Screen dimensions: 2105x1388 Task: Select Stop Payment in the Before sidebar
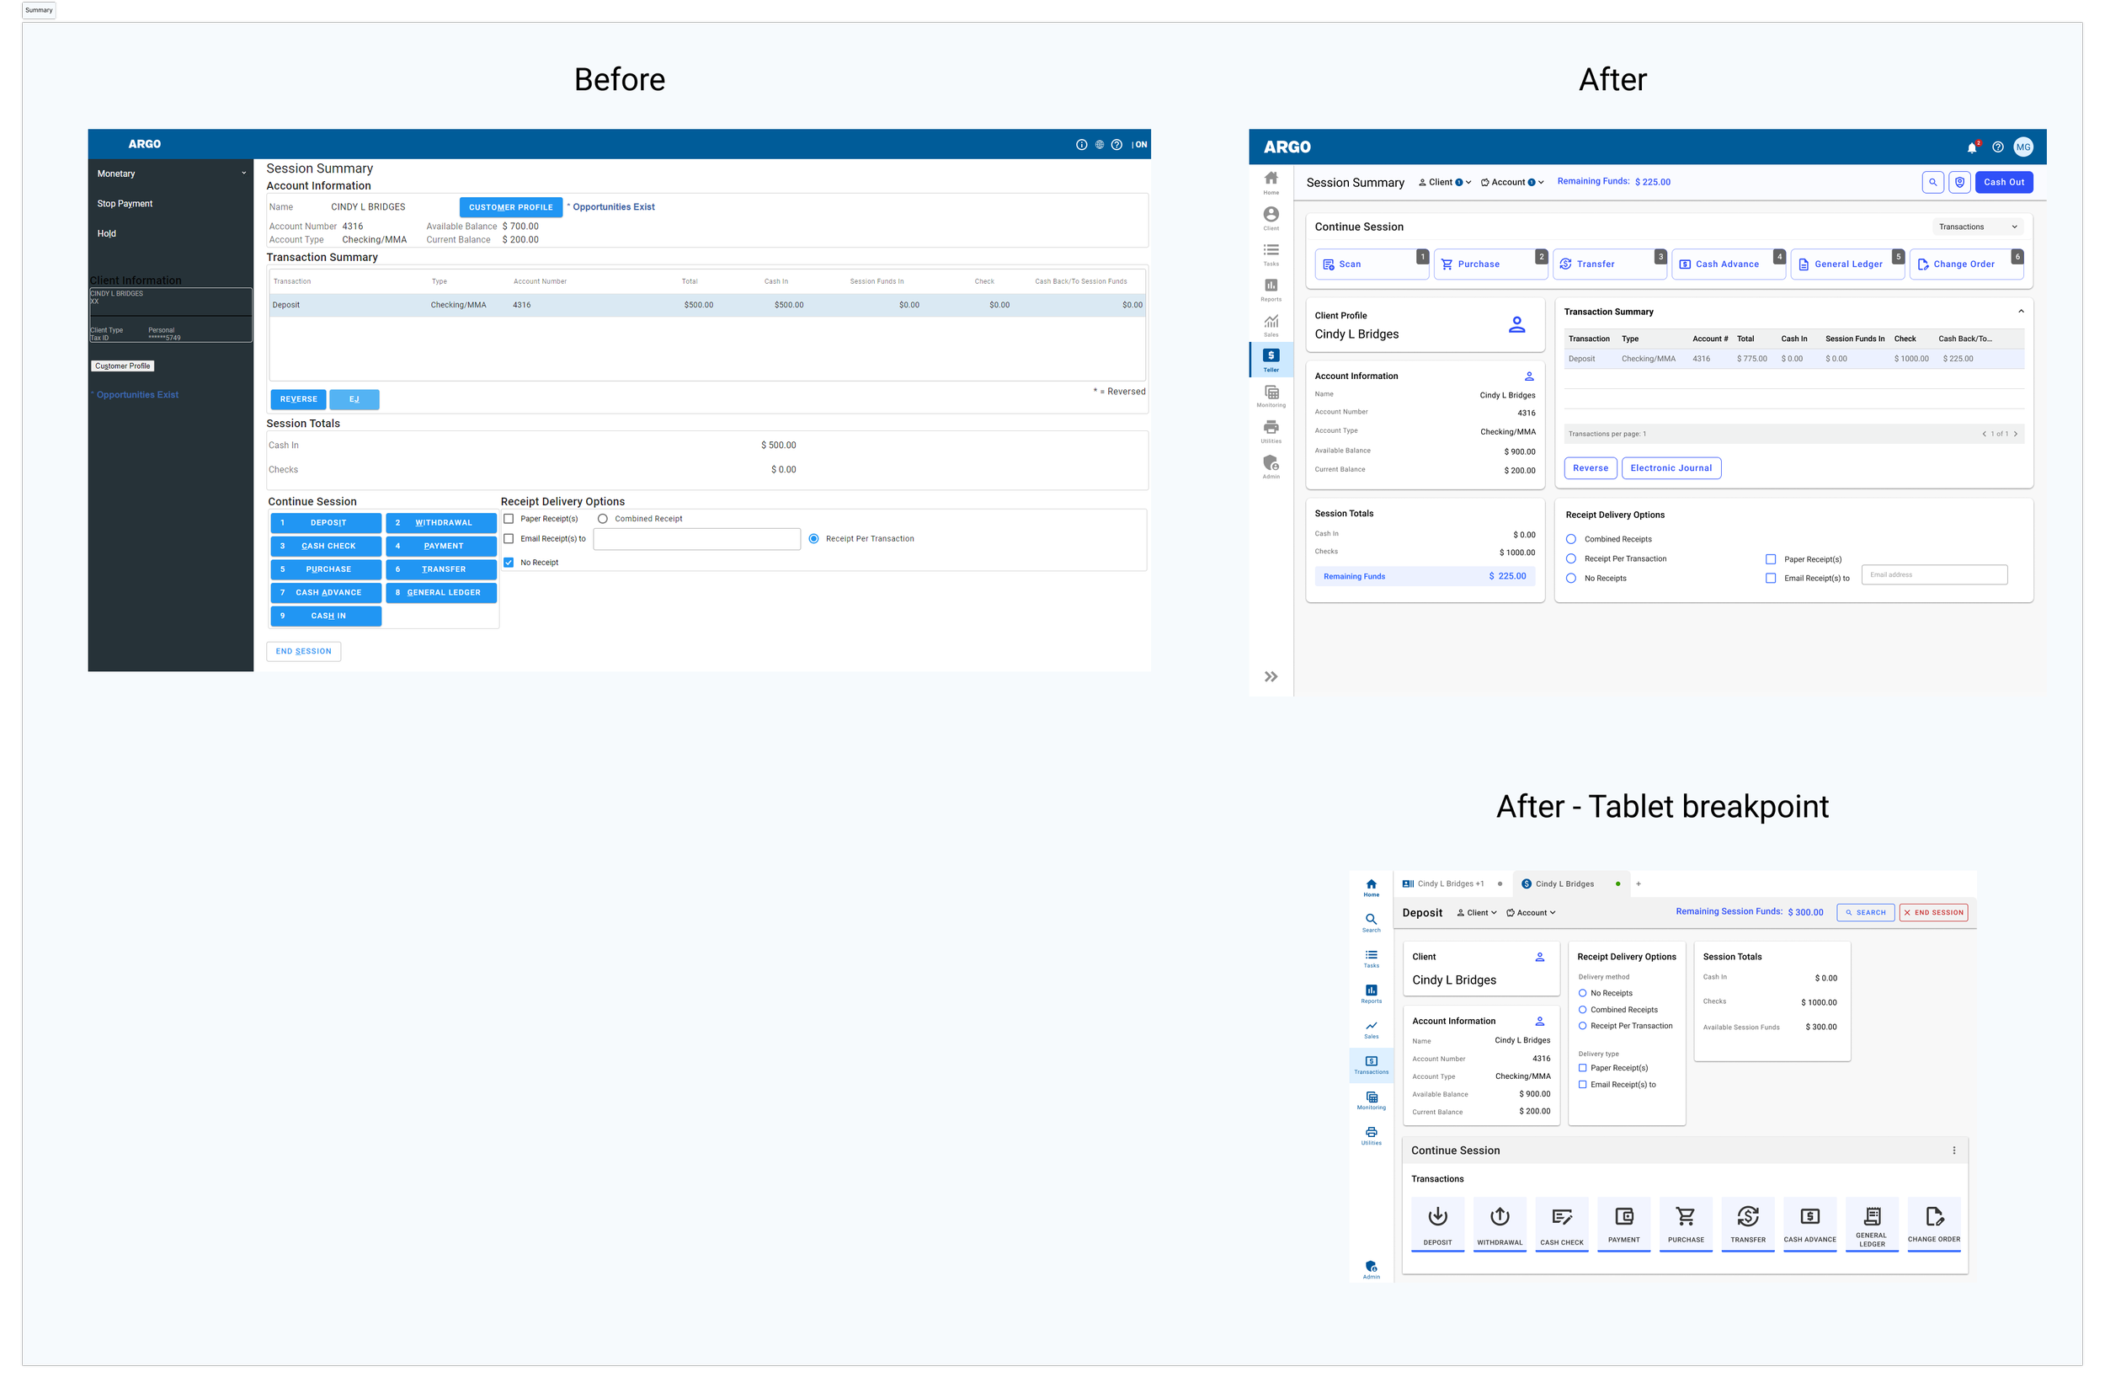click(x=125, y=204)
